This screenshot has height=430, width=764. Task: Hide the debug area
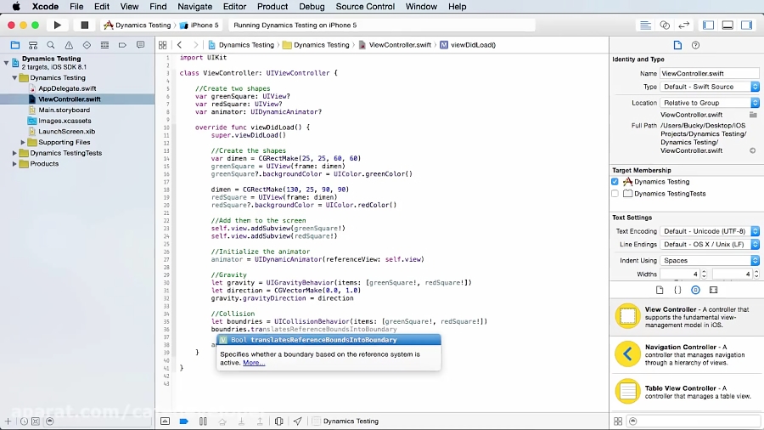166,422
